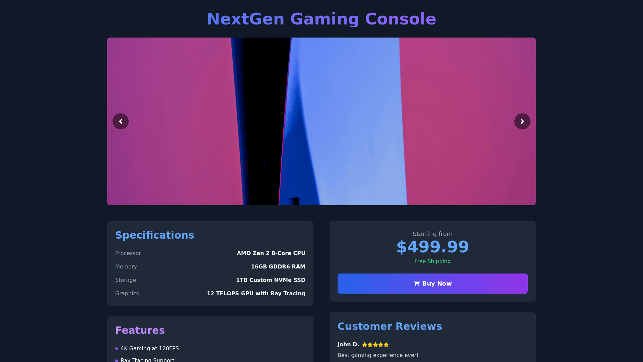Click the 16GB GDDR6 RAM value
The width and height of the screenshot is (643, 362).
[x=278, y=267]
